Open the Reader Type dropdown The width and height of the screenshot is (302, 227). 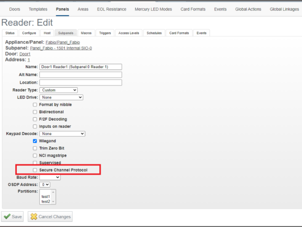(x=58, y=90)
